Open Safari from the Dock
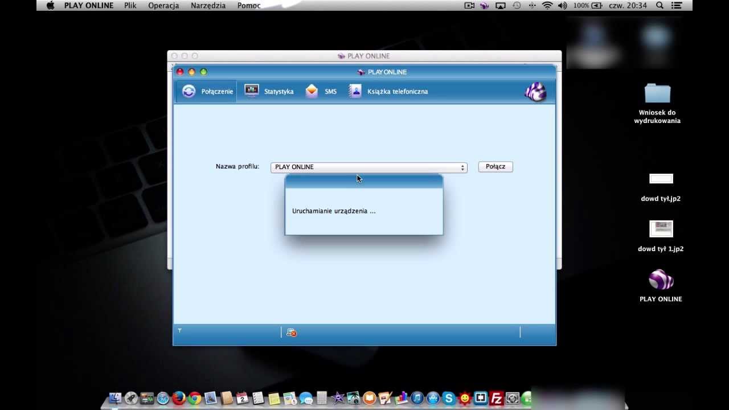 [163, 398]
